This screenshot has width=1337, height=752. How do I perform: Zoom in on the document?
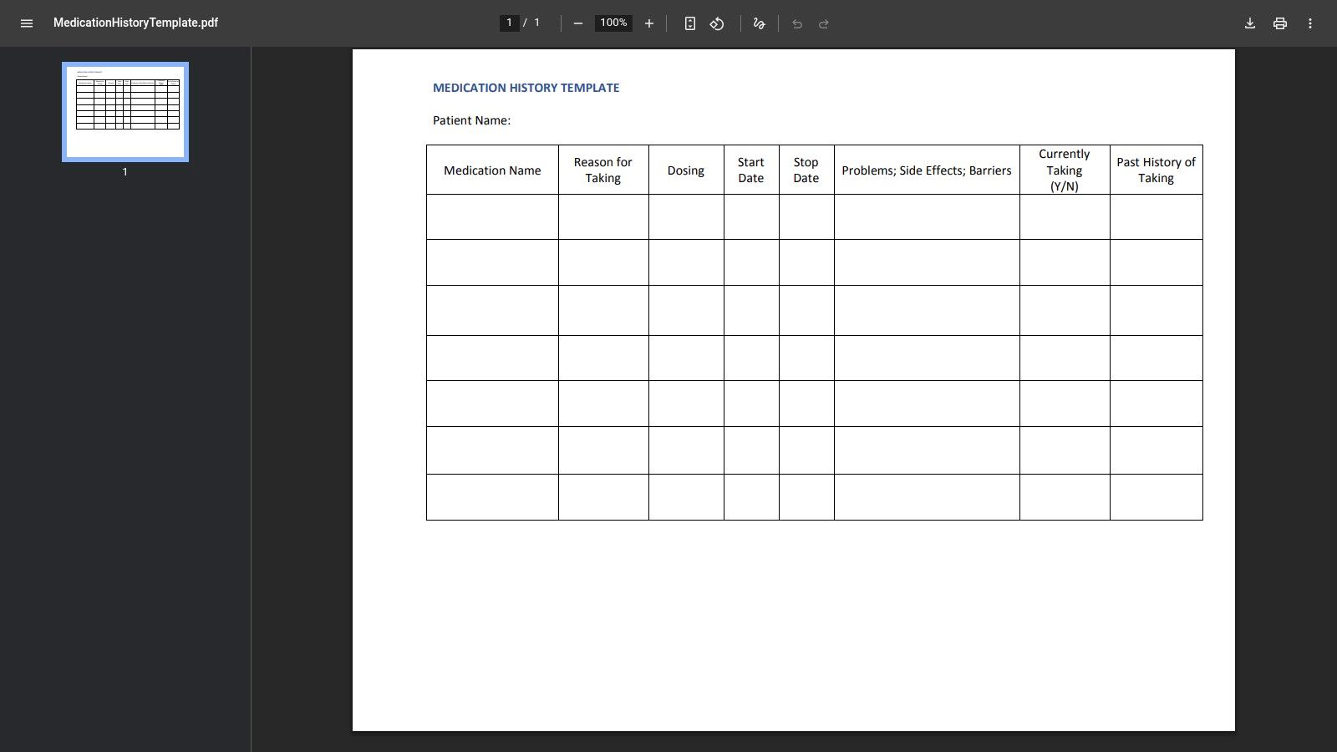(649, 23)
